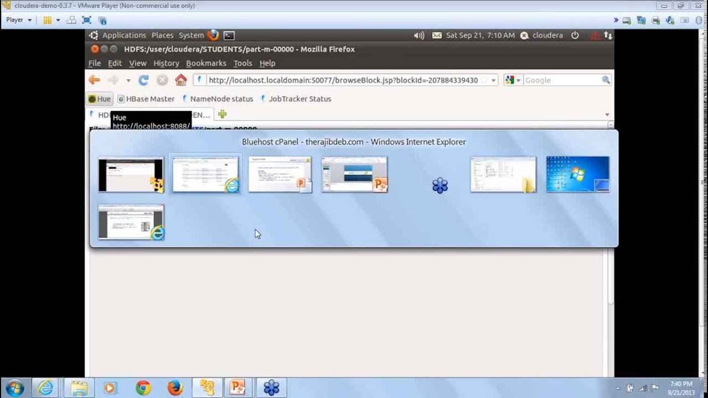Image resolution: width=708 pixels, height=398 pixels.
Task: Click the search magnifier in the Google box
Action: pos(606,80)
